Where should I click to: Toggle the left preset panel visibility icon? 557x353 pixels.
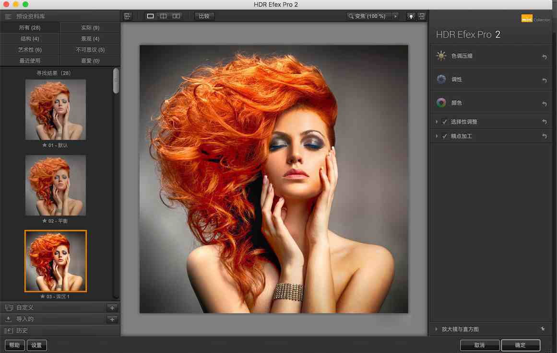click(128, 16)
